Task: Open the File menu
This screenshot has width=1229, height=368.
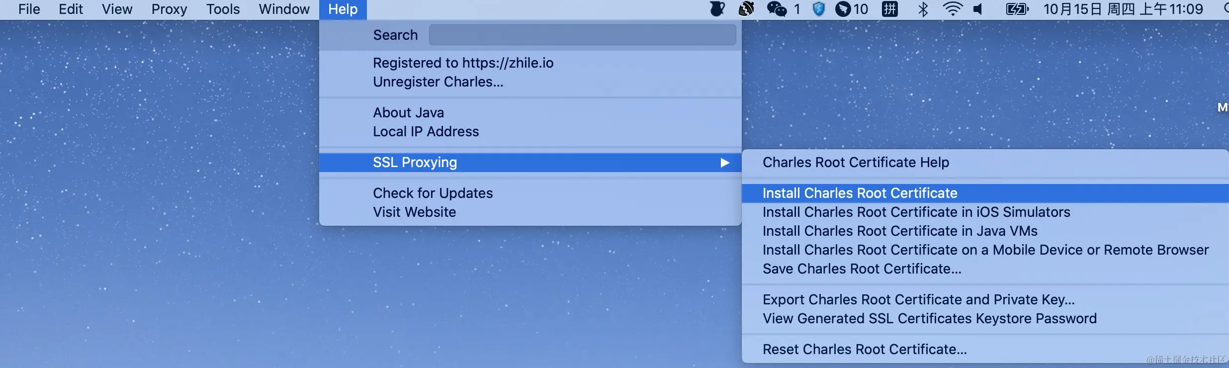Action: click(x=29, y=9)
